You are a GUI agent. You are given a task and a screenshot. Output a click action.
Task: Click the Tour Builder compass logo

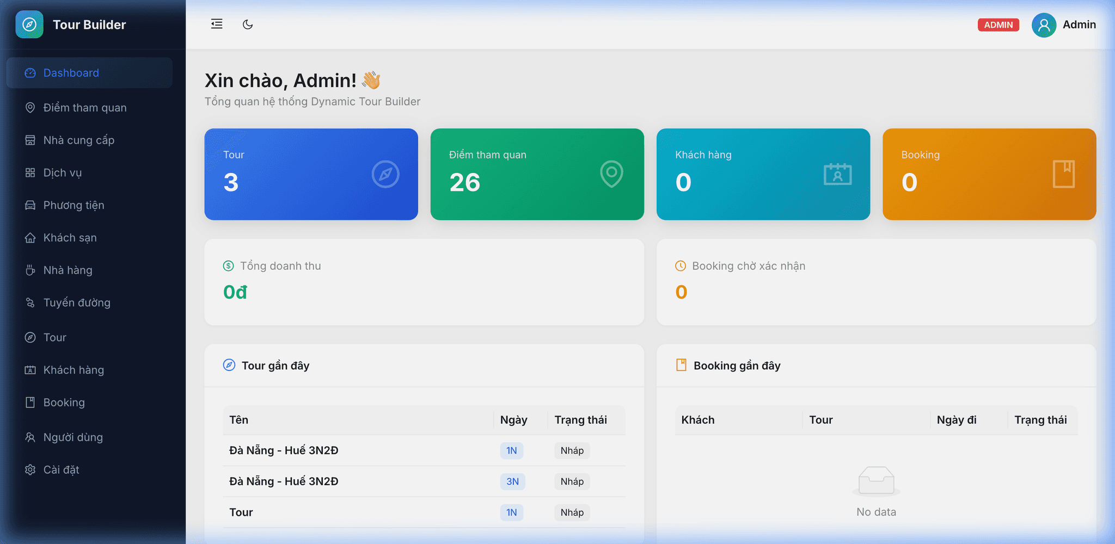[x=30, y=24]
